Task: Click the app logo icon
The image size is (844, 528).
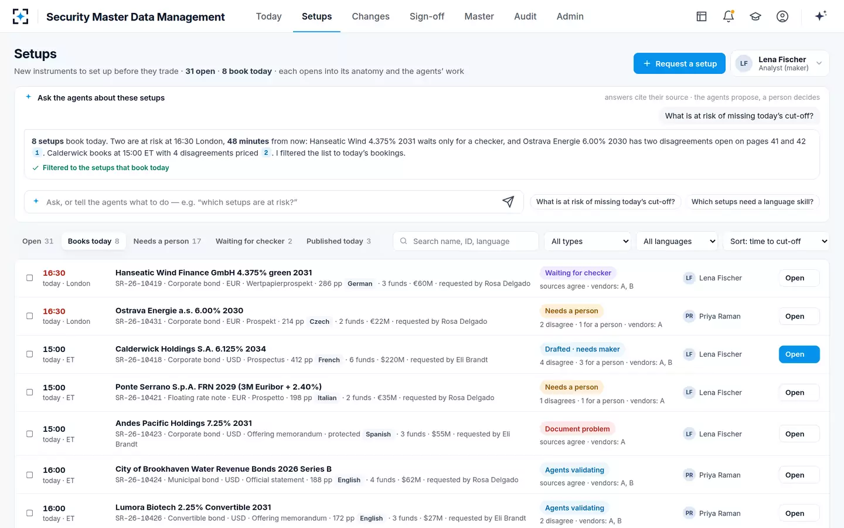Action: tap(21, 16)
